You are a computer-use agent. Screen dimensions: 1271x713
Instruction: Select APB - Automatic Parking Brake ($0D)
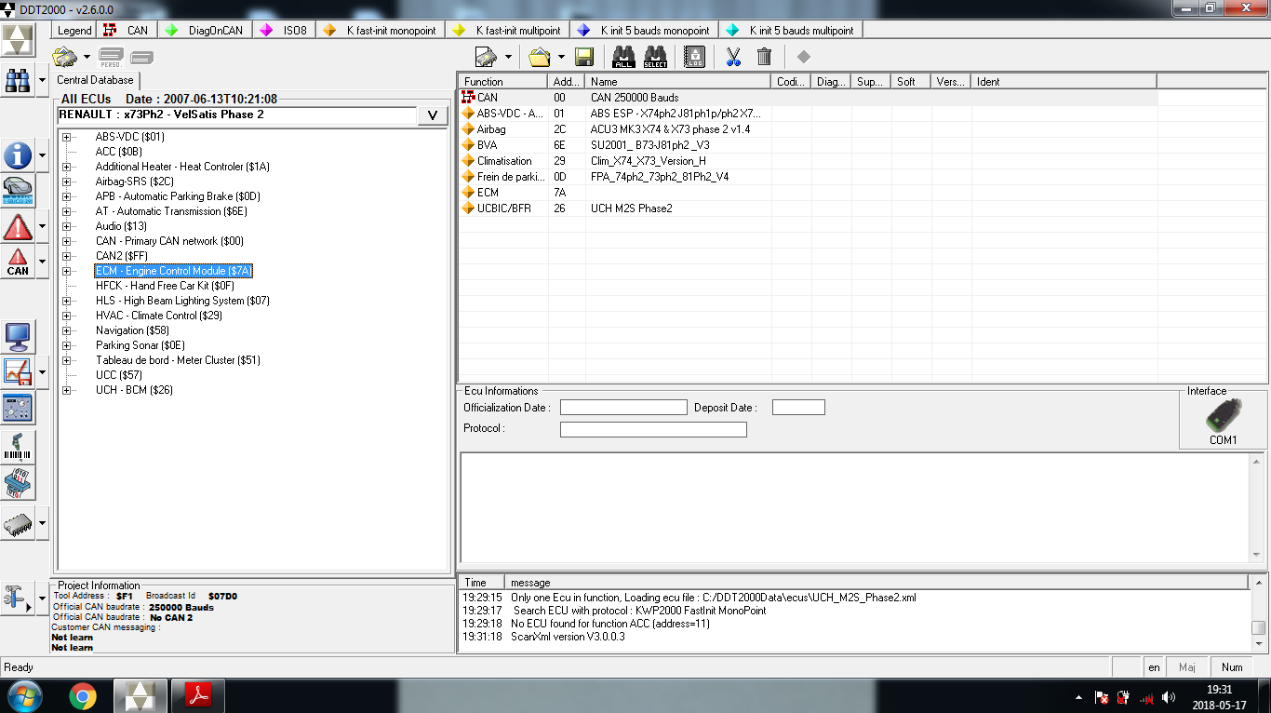point(178,196)
